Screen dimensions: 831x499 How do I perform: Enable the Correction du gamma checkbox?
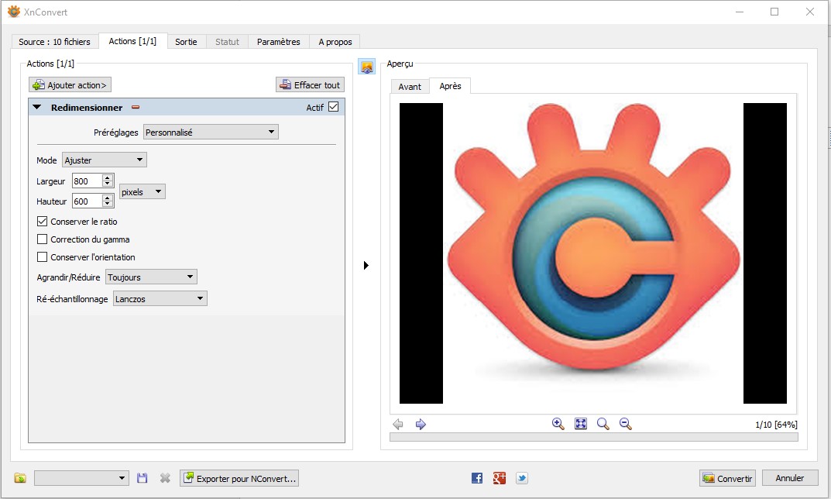43,239
